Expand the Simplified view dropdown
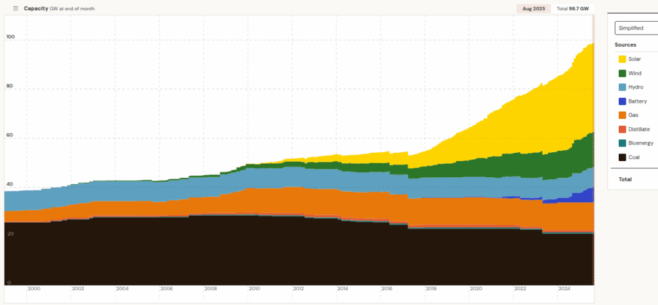 [x=636, y=28]
